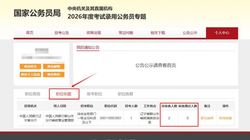Image resolution: width=250 pixels, height=140 pixels.
Task: Open the 职位说明 link in the table row
Action: pos(207,118)
